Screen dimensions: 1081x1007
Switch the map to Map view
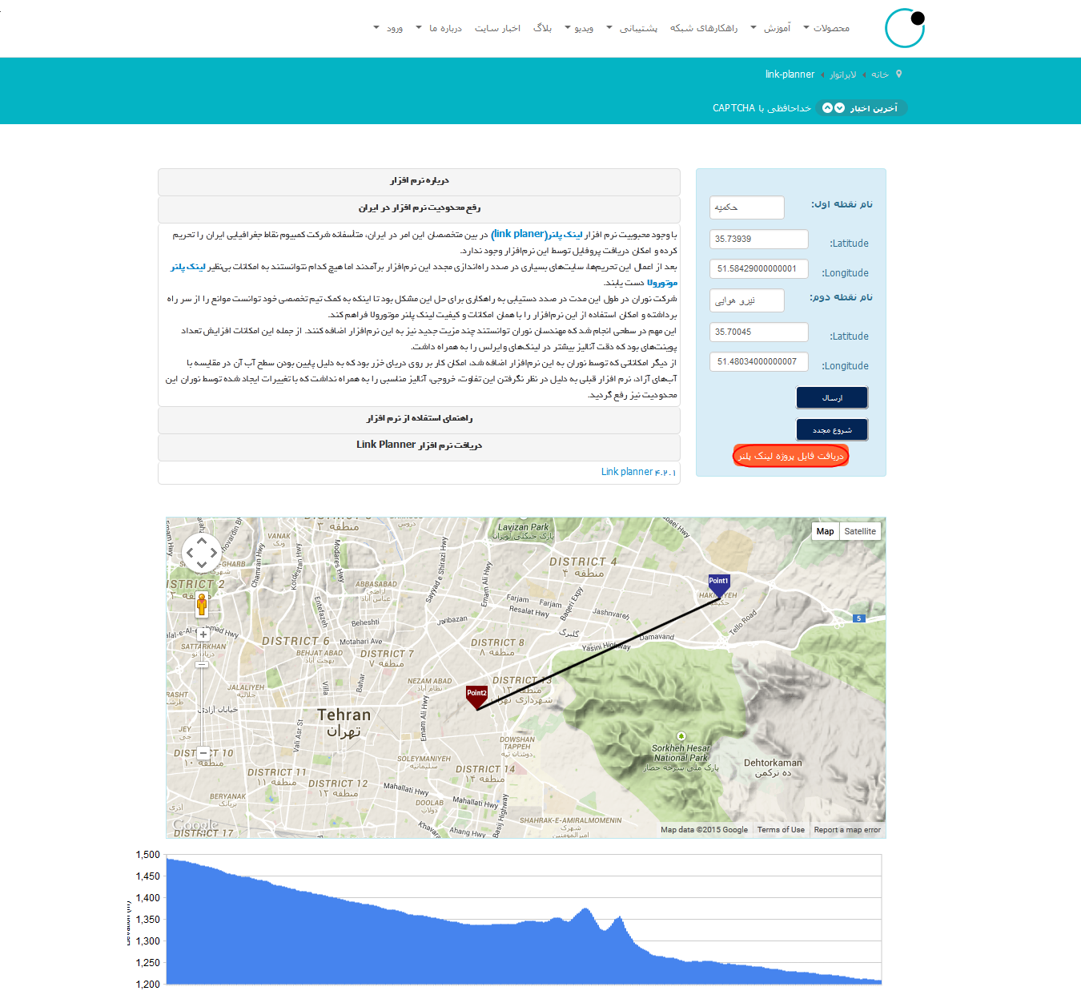click(825, 531)
